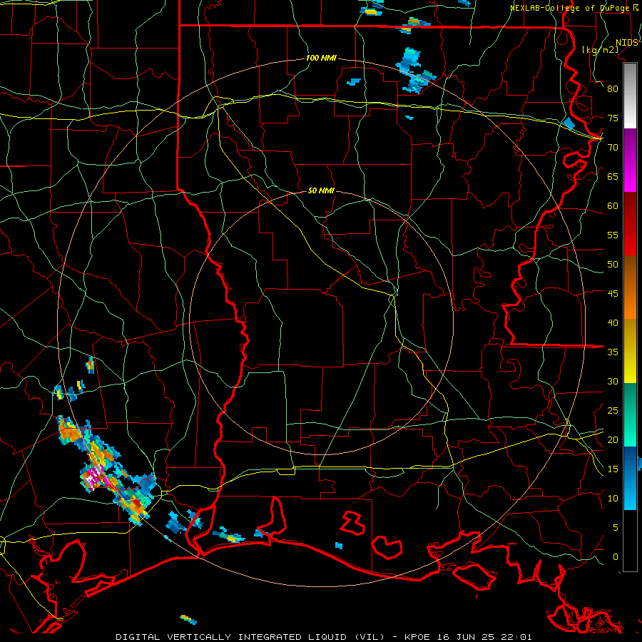Click the 20 value on the color scale
642x642 pixels.
[x=613, y=440]
